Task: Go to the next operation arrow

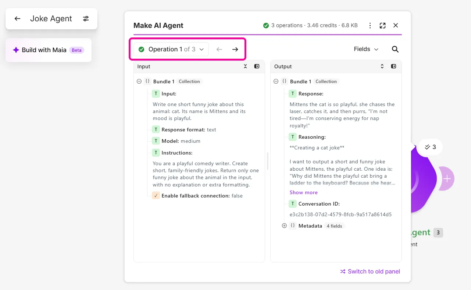Action: pos(235,49)
